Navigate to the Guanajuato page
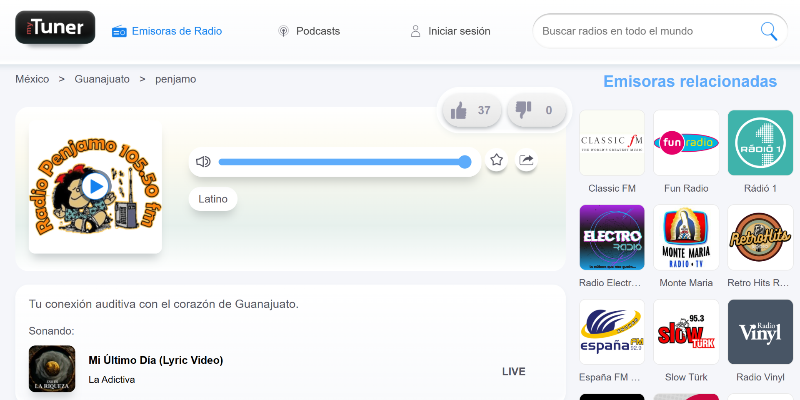This screenshot has width=800, height=400. click(102, 79)
